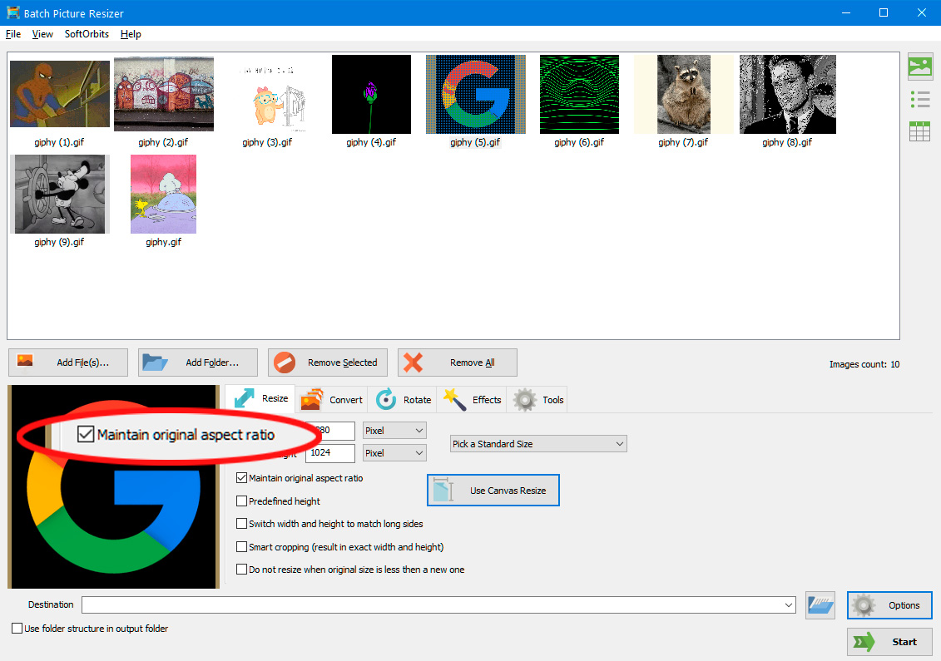The image size is (941, 661).
Task: Open the SoftOrbits menu
Action: coord(87,34)
